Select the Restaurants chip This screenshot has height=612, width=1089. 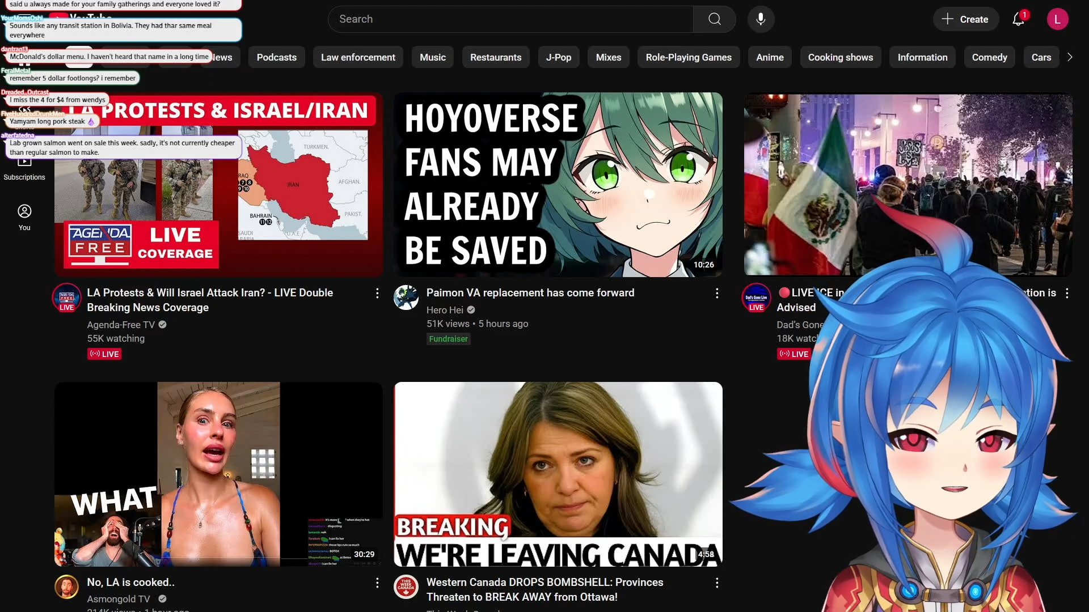pos(496,57)
